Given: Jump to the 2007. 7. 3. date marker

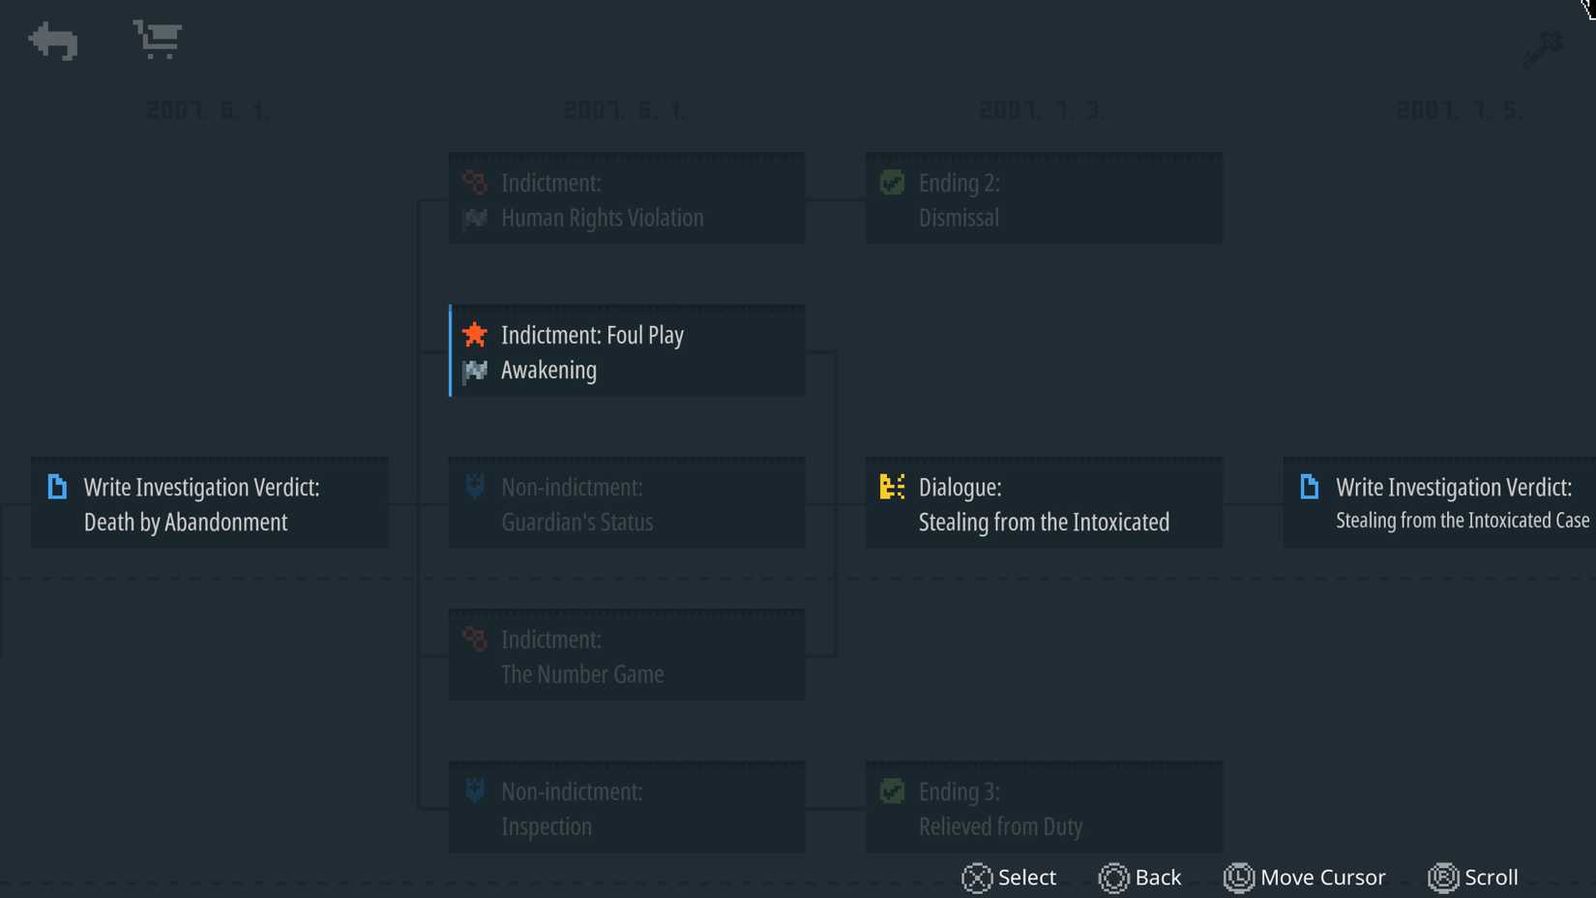Looking at the screenshot, I should coord(1042,111).
